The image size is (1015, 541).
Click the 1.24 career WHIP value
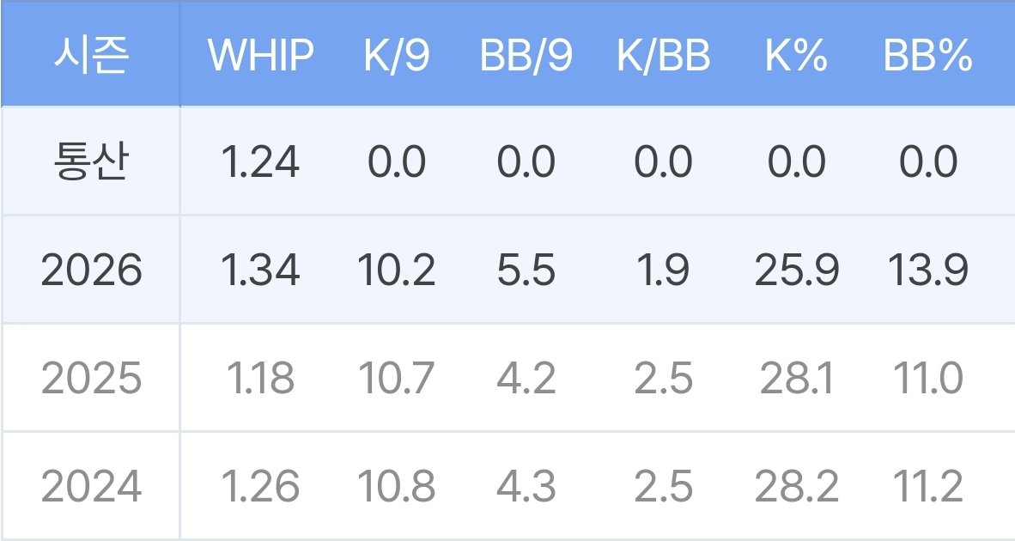pos(260,161)
